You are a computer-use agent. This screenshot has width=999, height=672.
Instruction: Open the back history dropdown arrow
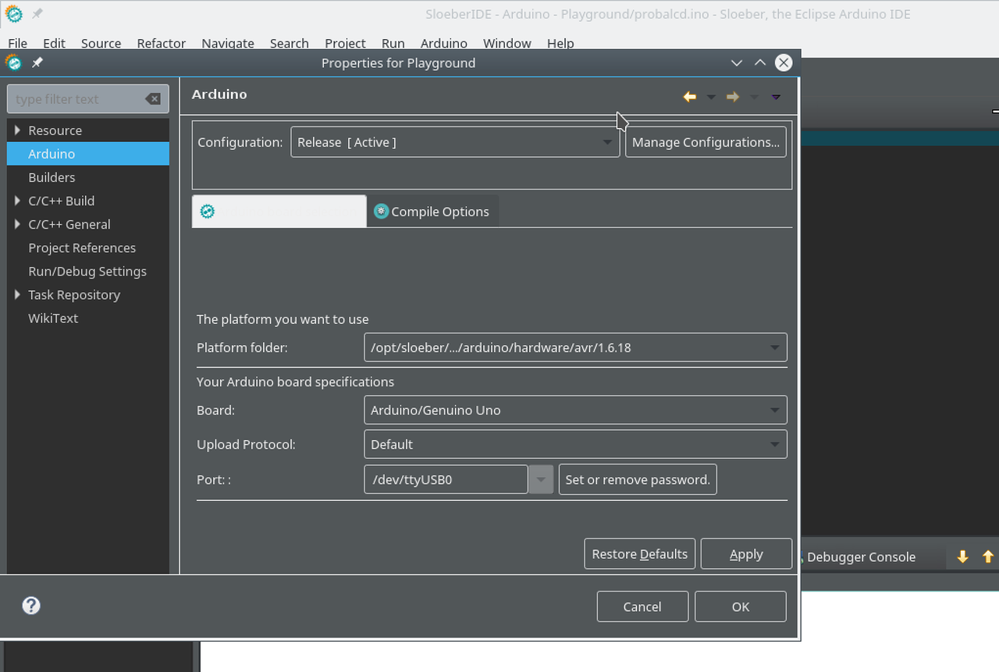click(x=711, y=97)
